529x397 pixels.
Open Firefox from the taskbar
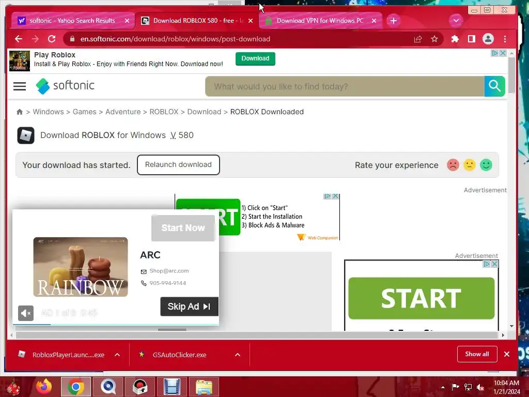point(44,387)
